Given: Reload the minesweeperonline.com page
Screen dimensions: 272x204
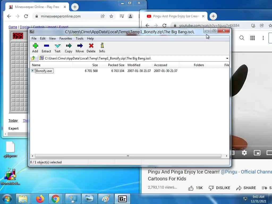Looking at the screenshot, I should pyautogui.click(x=26, y=16).
